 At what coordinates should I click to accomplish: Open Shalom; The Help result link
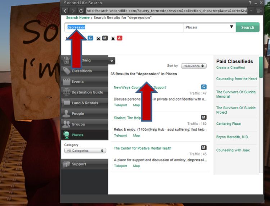pos(127,118)
